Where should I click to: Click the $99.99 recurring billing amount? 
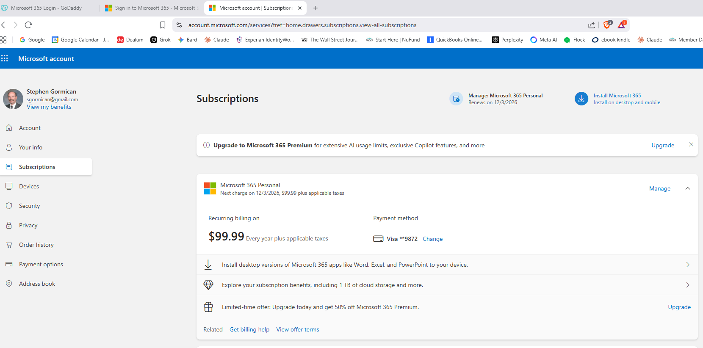coord(226,236)
